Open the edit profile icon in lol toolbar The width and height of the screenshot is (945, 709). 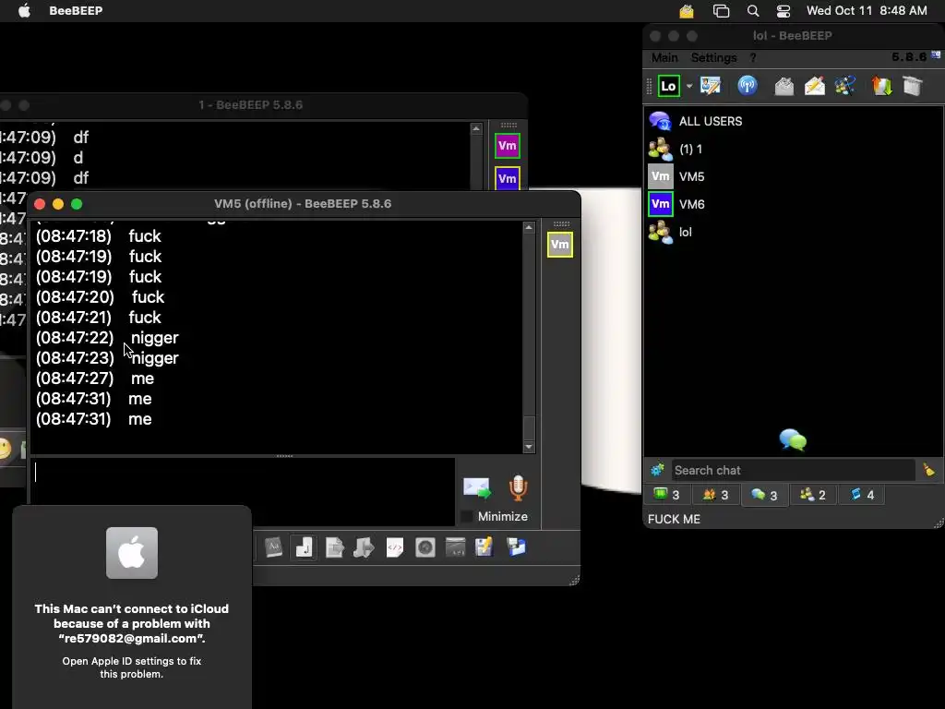coord(711,86)
